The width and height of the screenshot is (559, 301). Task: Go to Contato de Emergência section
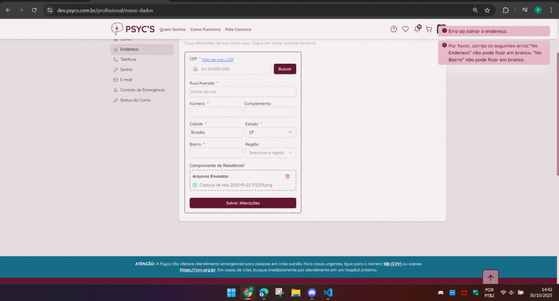click(142, 90)
